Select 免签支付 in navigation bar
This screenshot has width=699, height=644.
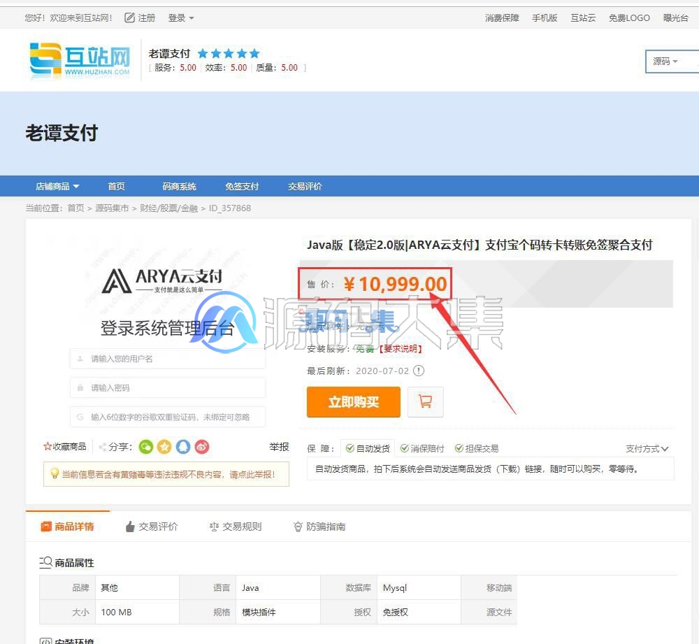tap(242, 187)
